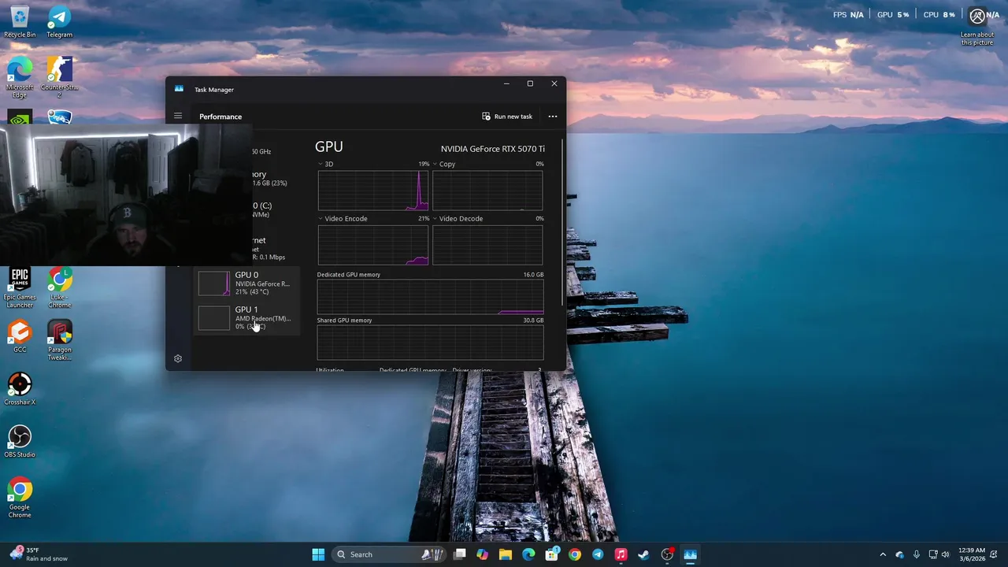Open Steam from the taskbar
The height and width of the screenshot is (567, 1008).
644,554
